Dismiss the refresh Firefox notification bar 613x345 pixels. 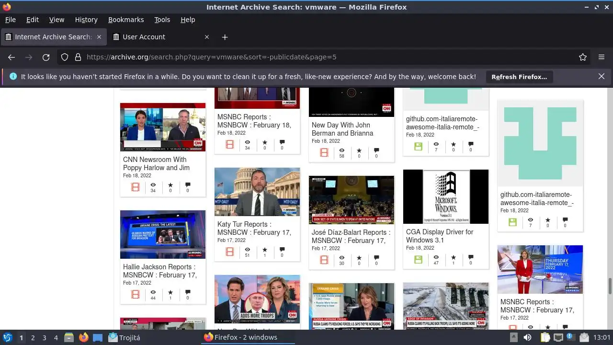(x=602, y=76)
